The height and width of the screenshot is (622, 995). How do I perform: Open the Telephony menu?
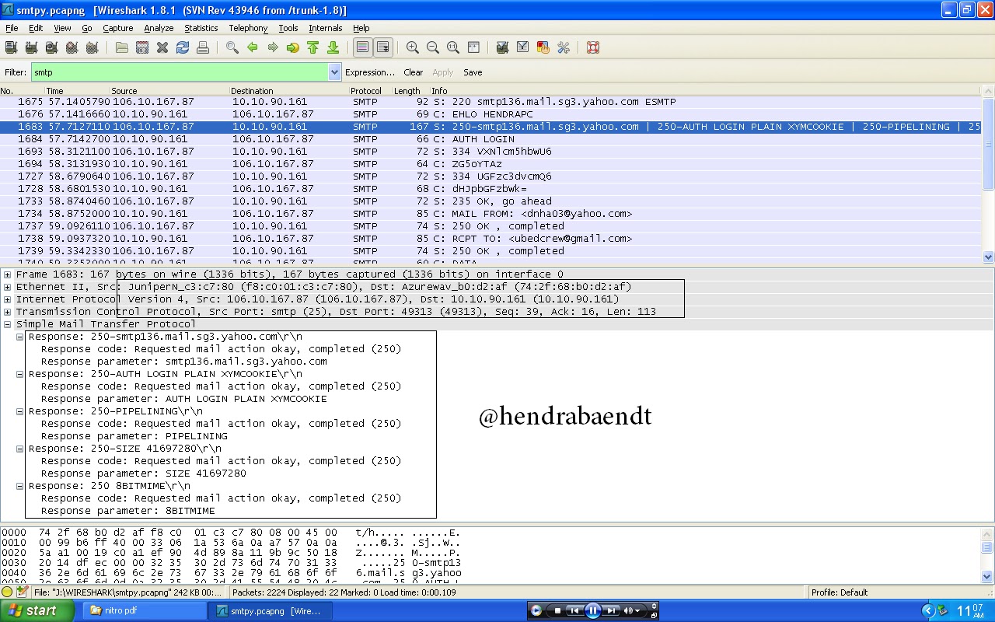[x=247, y=28]
